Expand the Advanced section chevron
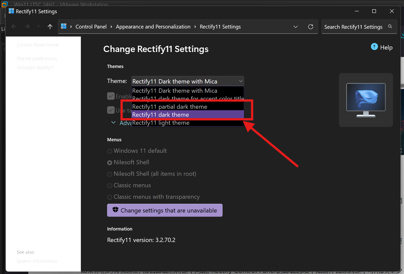 pyautogui.click(x=113, y=122)
